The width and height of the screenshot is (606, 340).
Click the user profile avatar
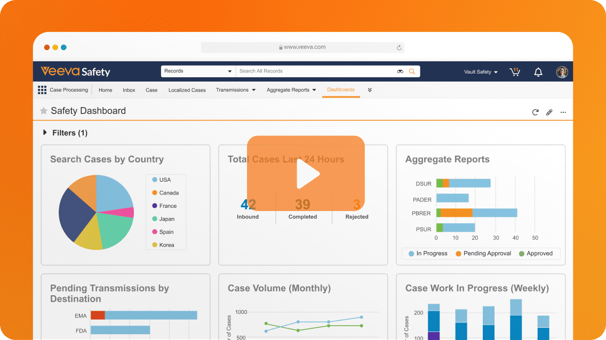click(562, 72)
